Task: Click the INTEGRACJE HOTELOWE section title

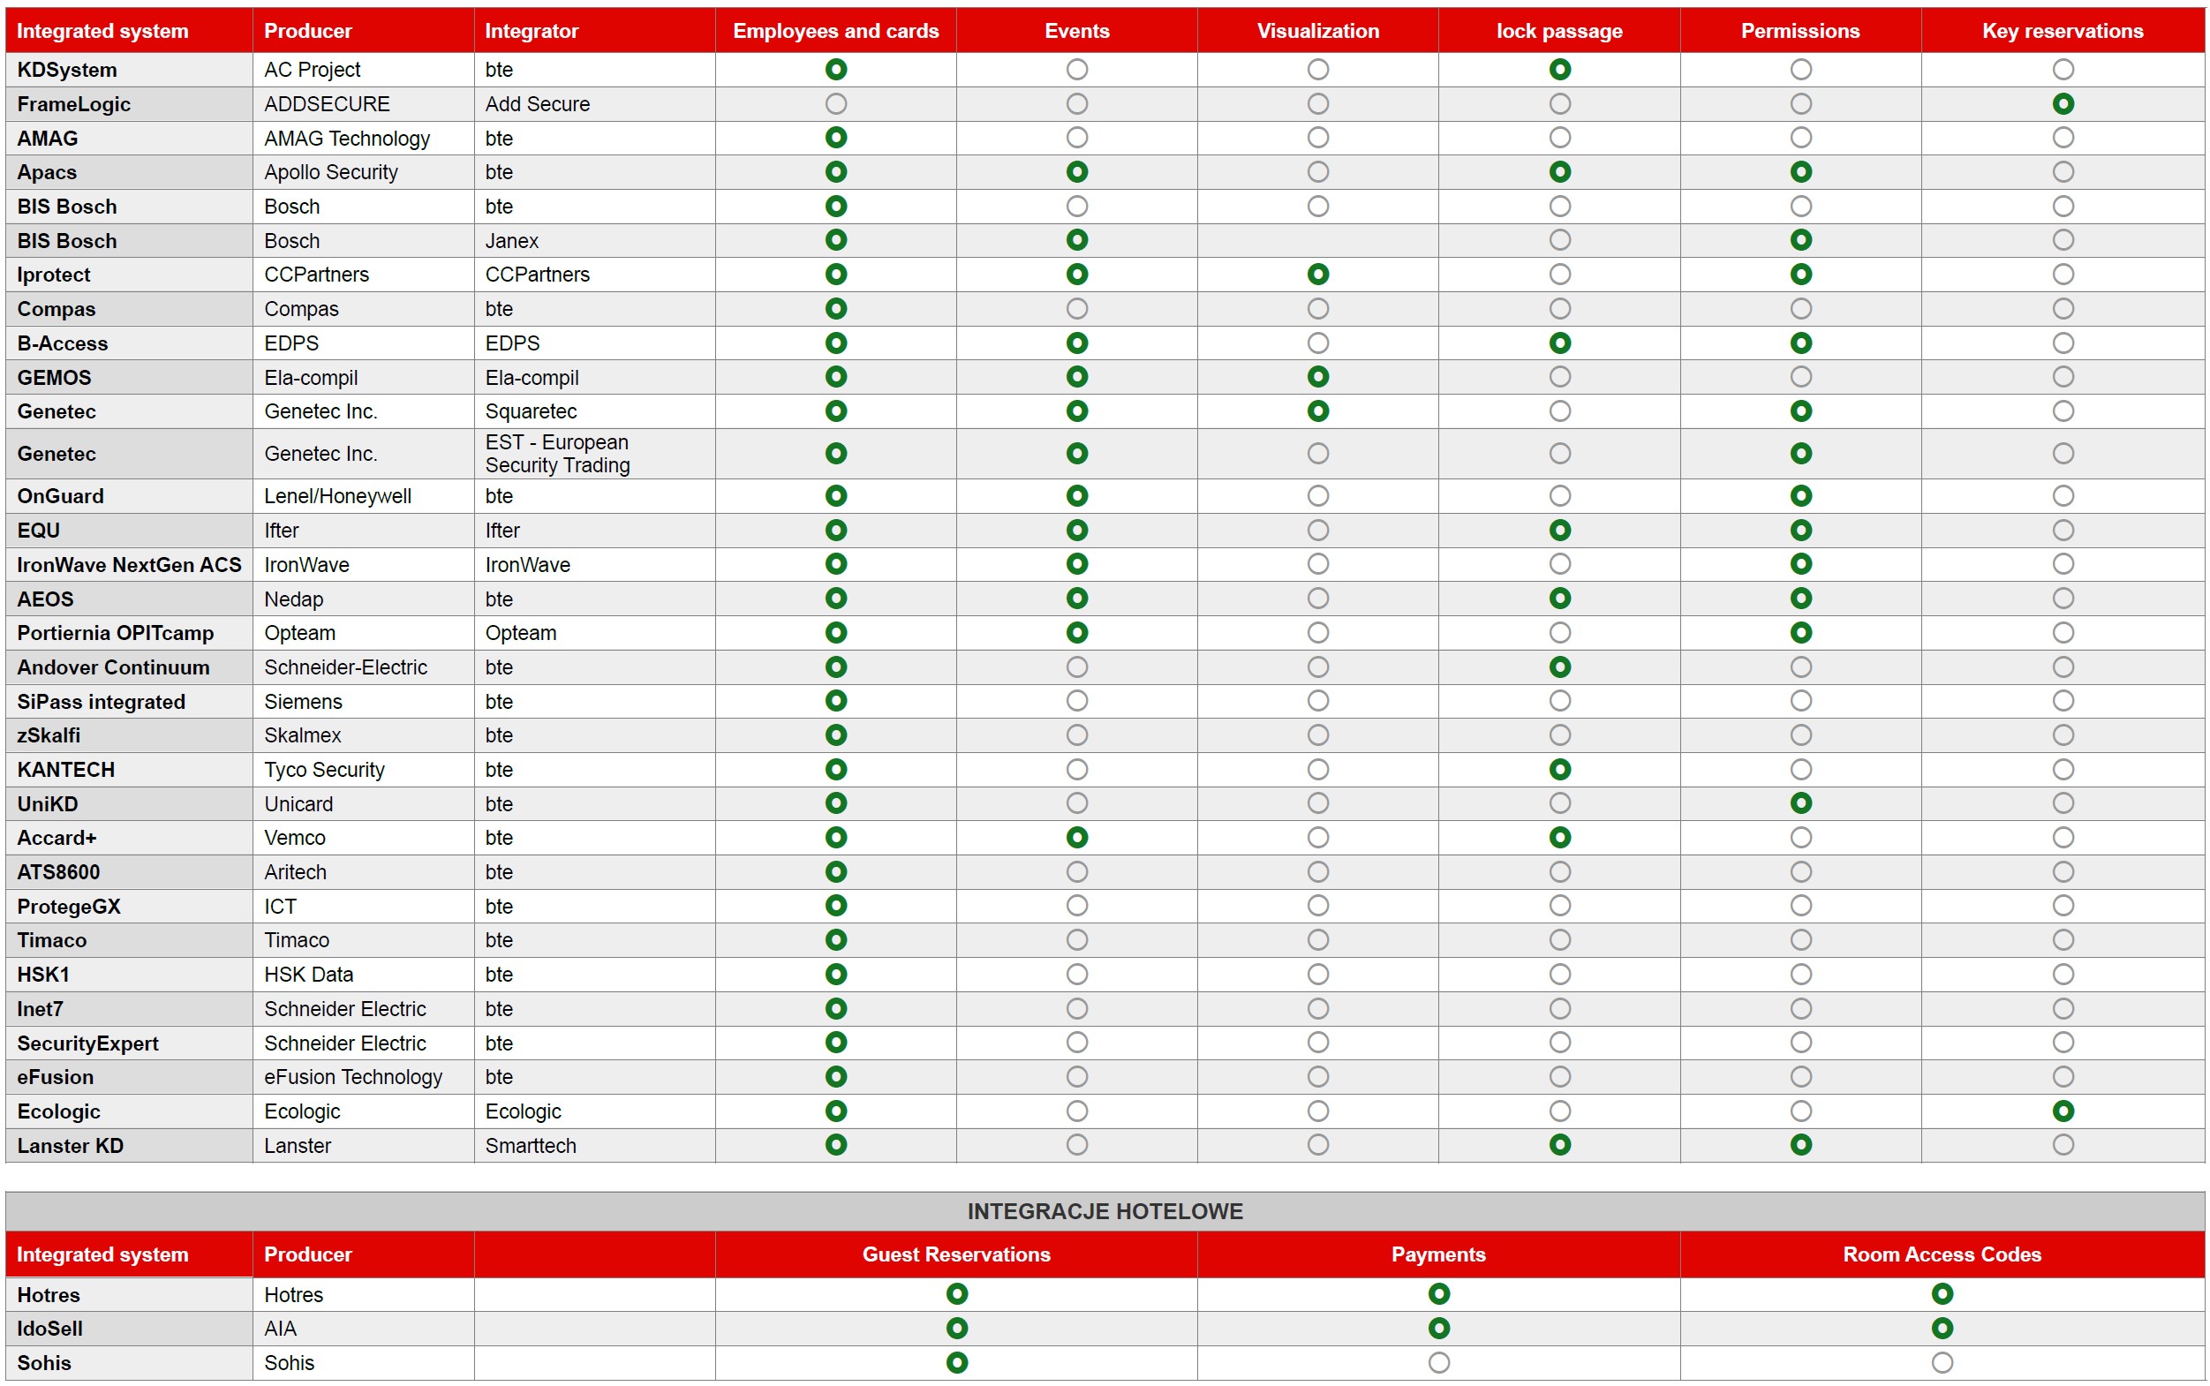Action: coord(1105,1211)
